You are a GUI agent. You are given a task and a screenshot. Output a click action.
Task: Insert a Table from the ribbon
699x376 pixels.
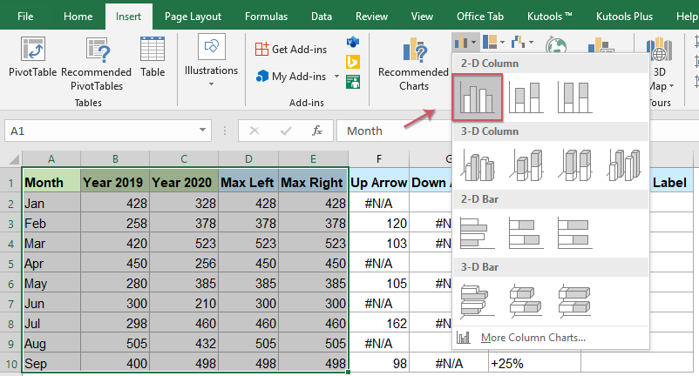(153, 59)
